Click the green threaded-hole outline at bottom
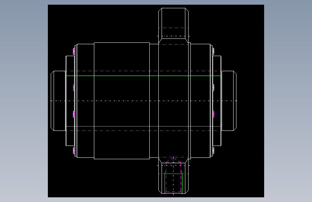 (x=173, y=183)
